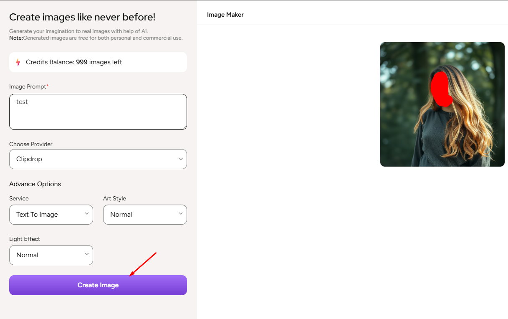Screen dimensions: 508x319
Task: Click the chevron arrow in Provider field
Action: 180,159
